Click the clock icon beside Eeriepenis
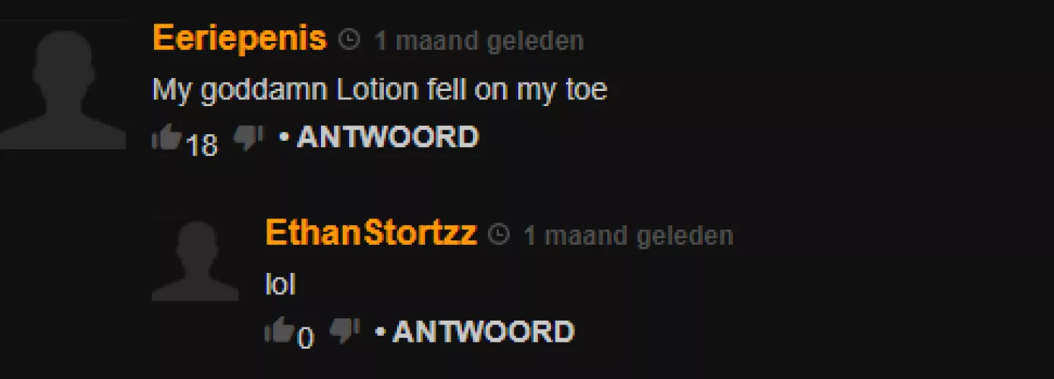The width and height of the screenshot is (1054, 379). [348, 39]
